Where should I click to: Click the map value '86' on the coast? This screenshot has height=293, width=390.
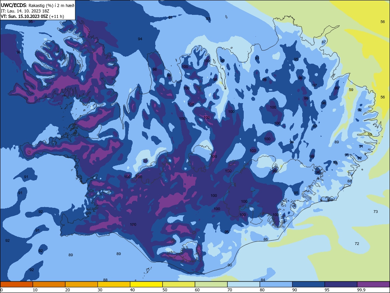(266, 239)
